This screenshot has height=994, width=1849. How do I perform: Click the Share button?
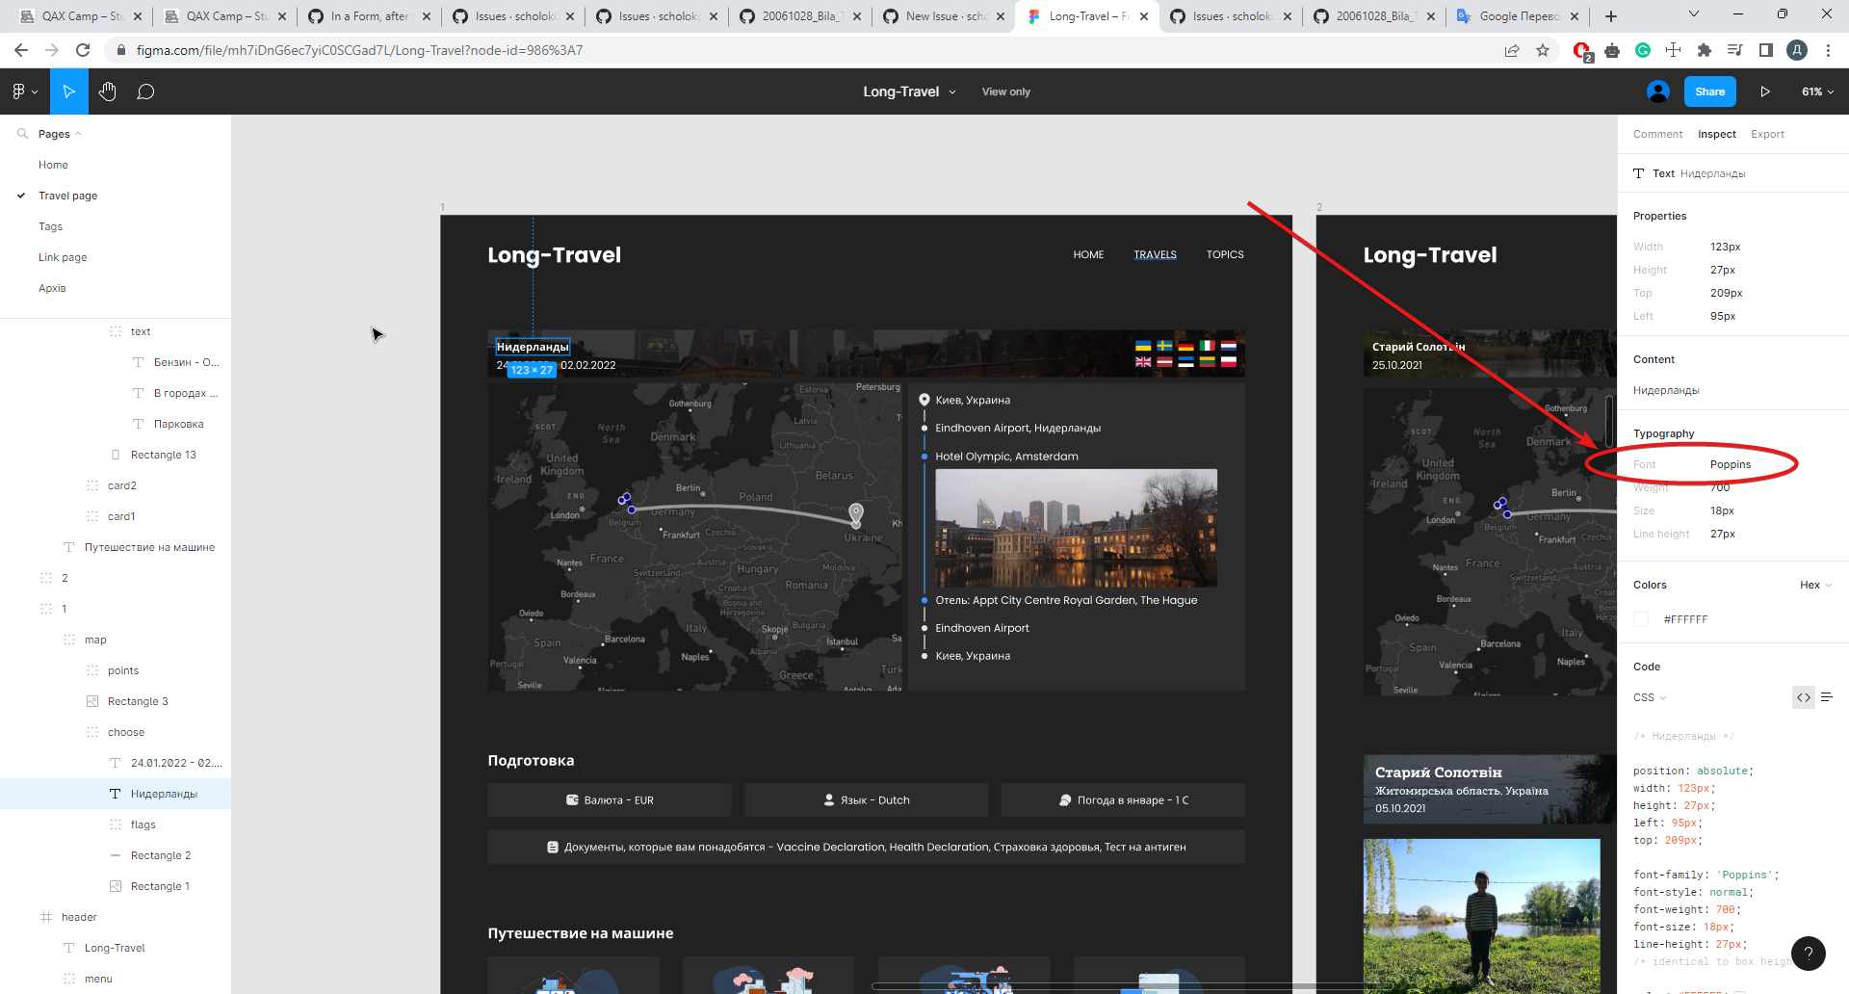(1709, 92)
